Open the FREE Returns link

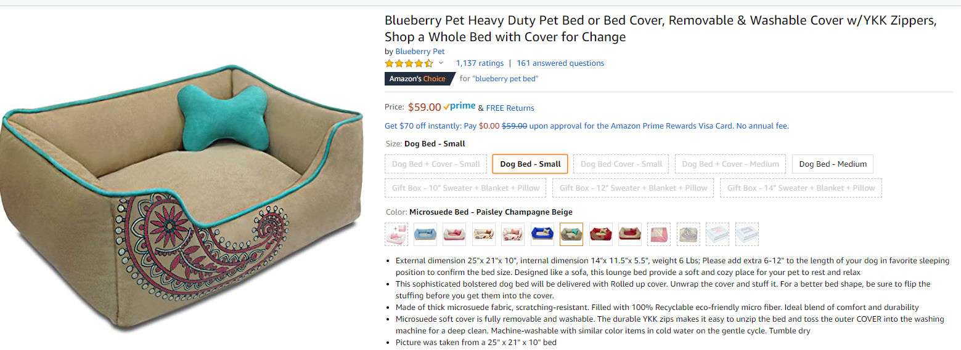click(x=510, y=108)
